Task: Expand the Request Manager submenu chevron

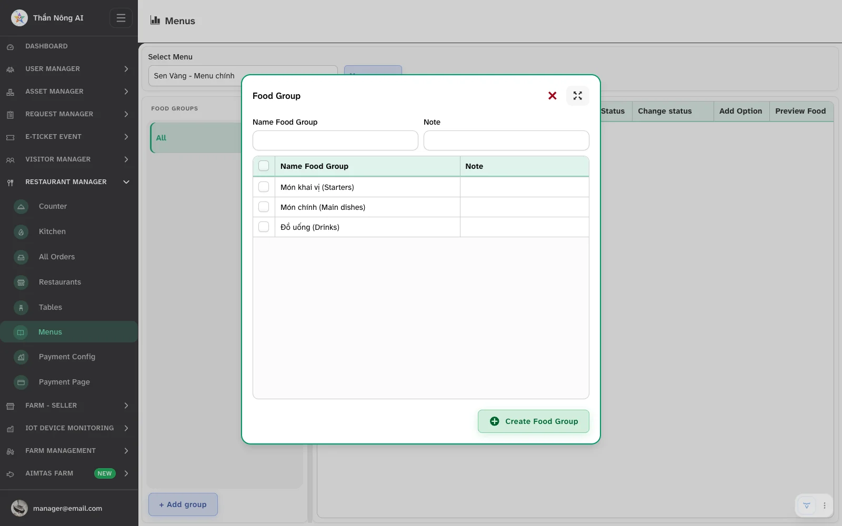Action: point(126,114)
